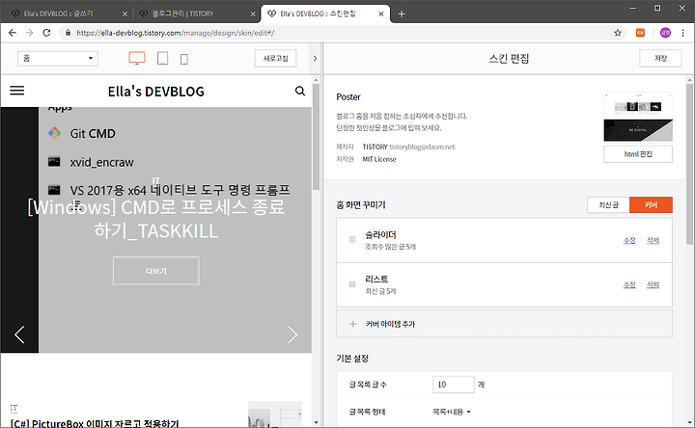The width and height of the screenshot is (695, 428).
Task: Click the tistoryblog@daum.net email text
Action: pyautogui.click(x=422, y=147)
